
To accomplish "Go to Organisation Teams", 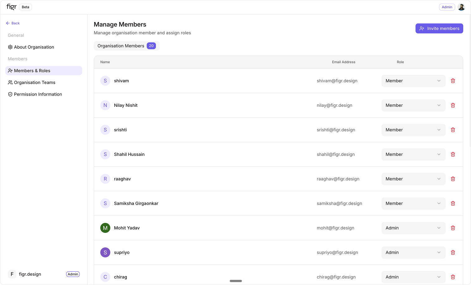I will [44, 83].
